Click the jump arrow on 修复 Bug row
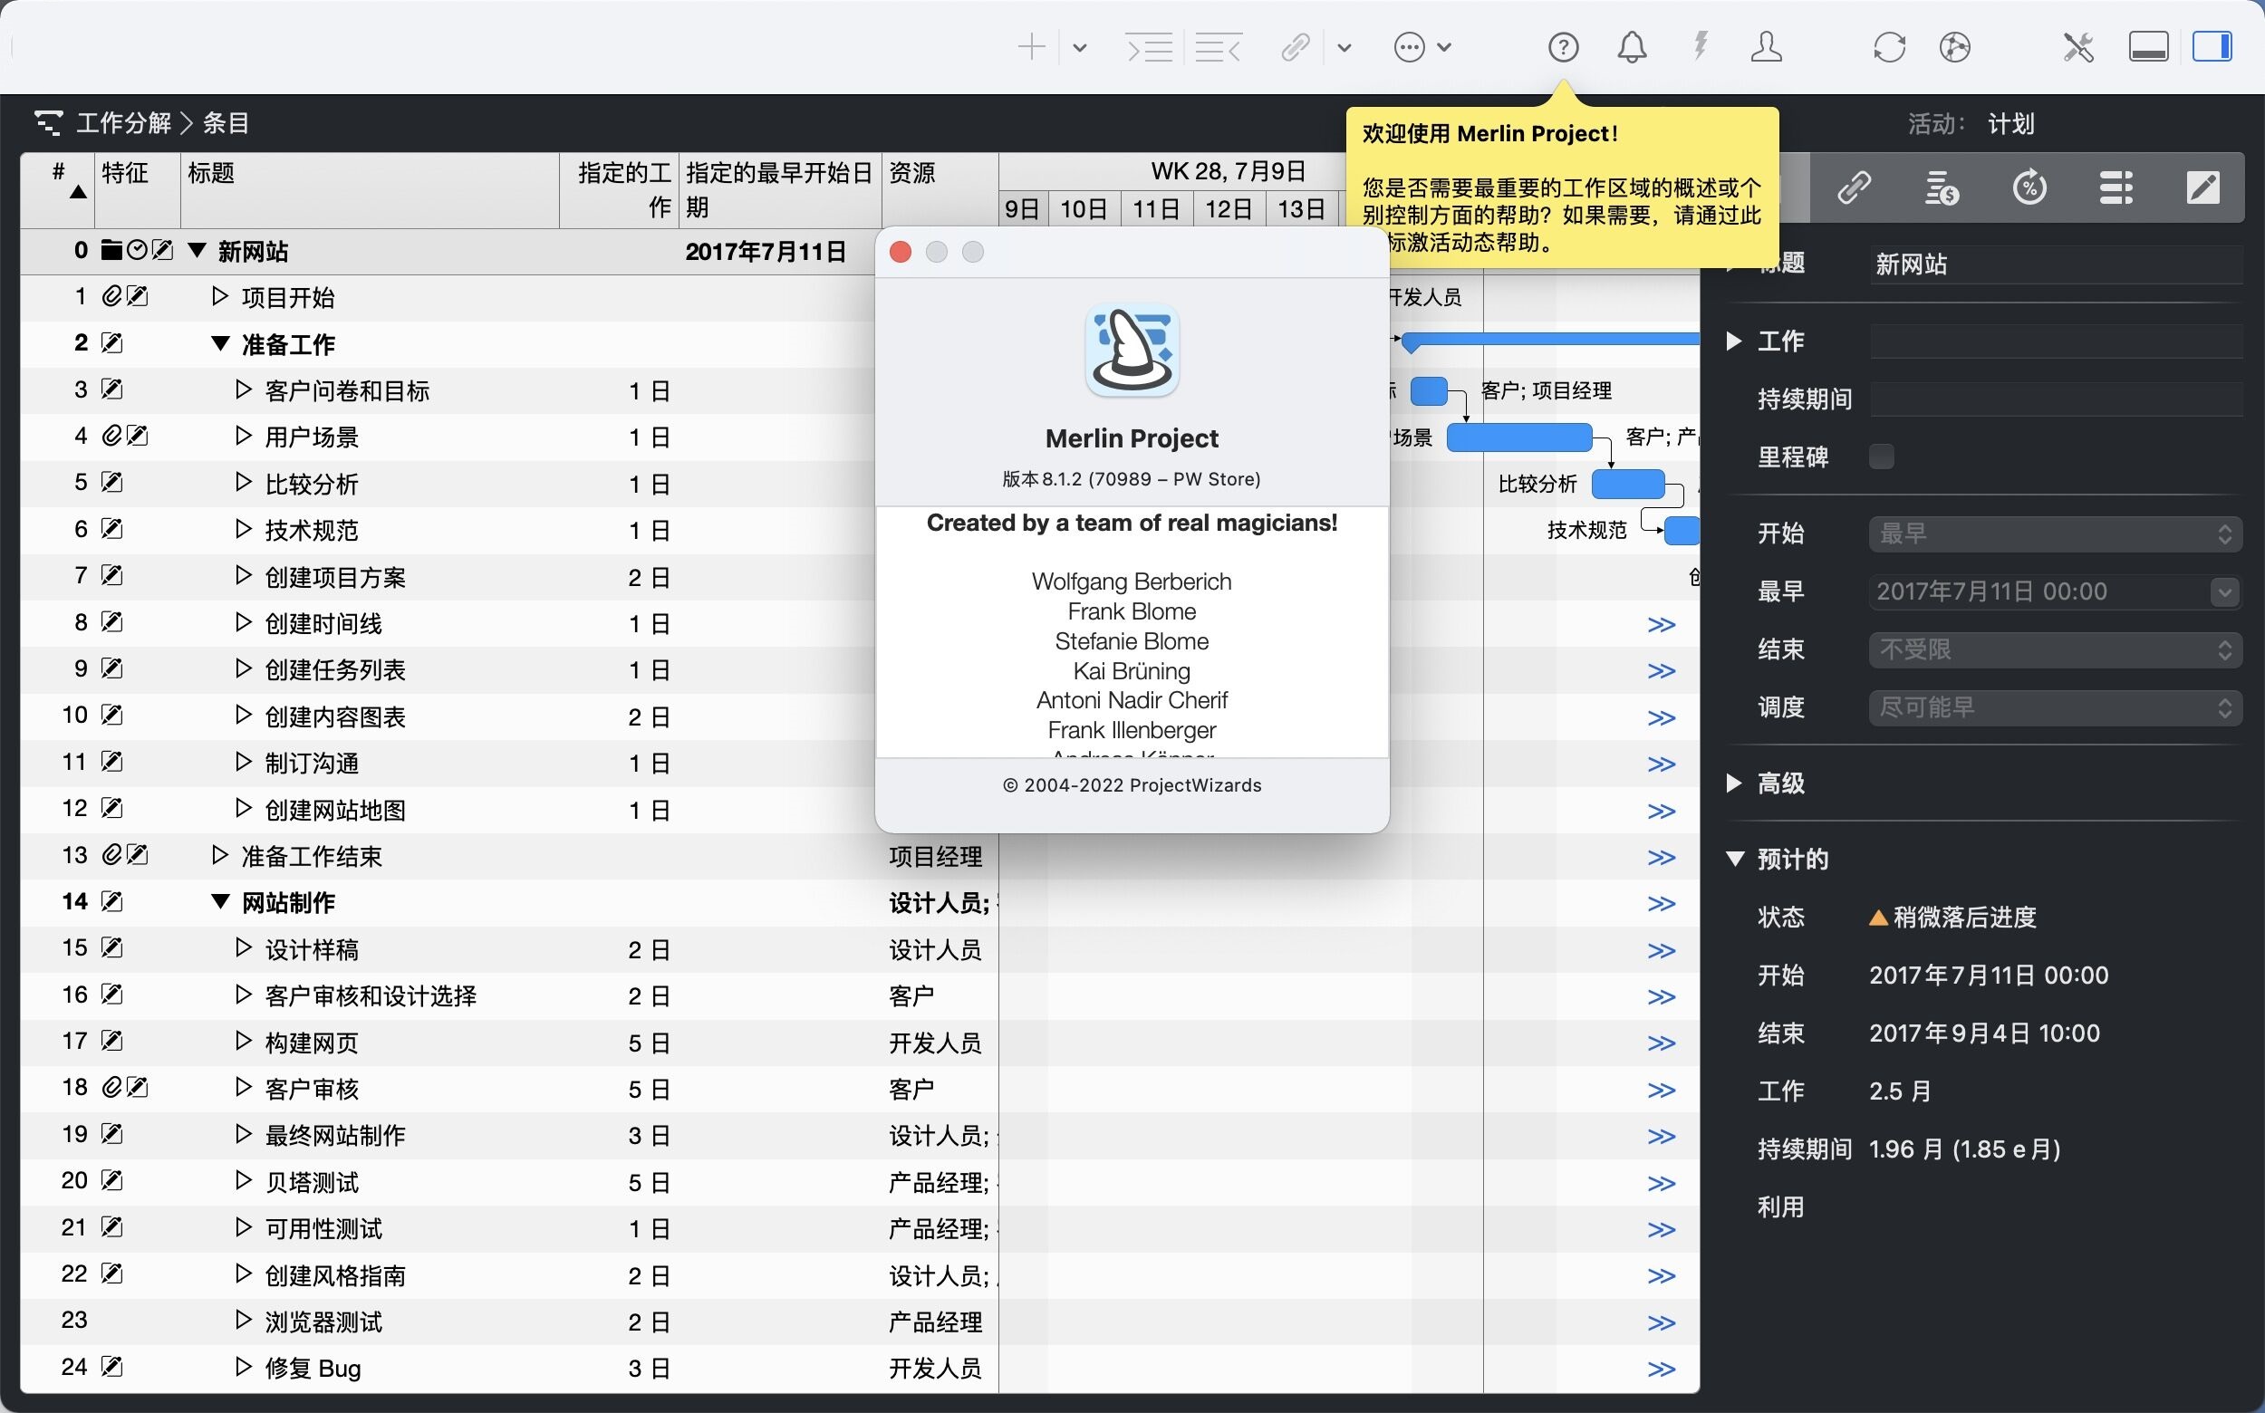Image resolution: width=2265 pixels, height=1413 pixels. [1661, 1370]
